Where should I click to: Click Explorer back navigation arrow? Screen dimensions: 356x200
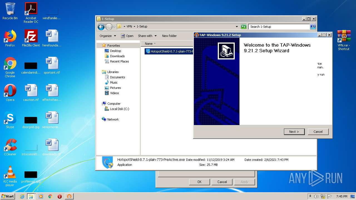coord(101,27)
